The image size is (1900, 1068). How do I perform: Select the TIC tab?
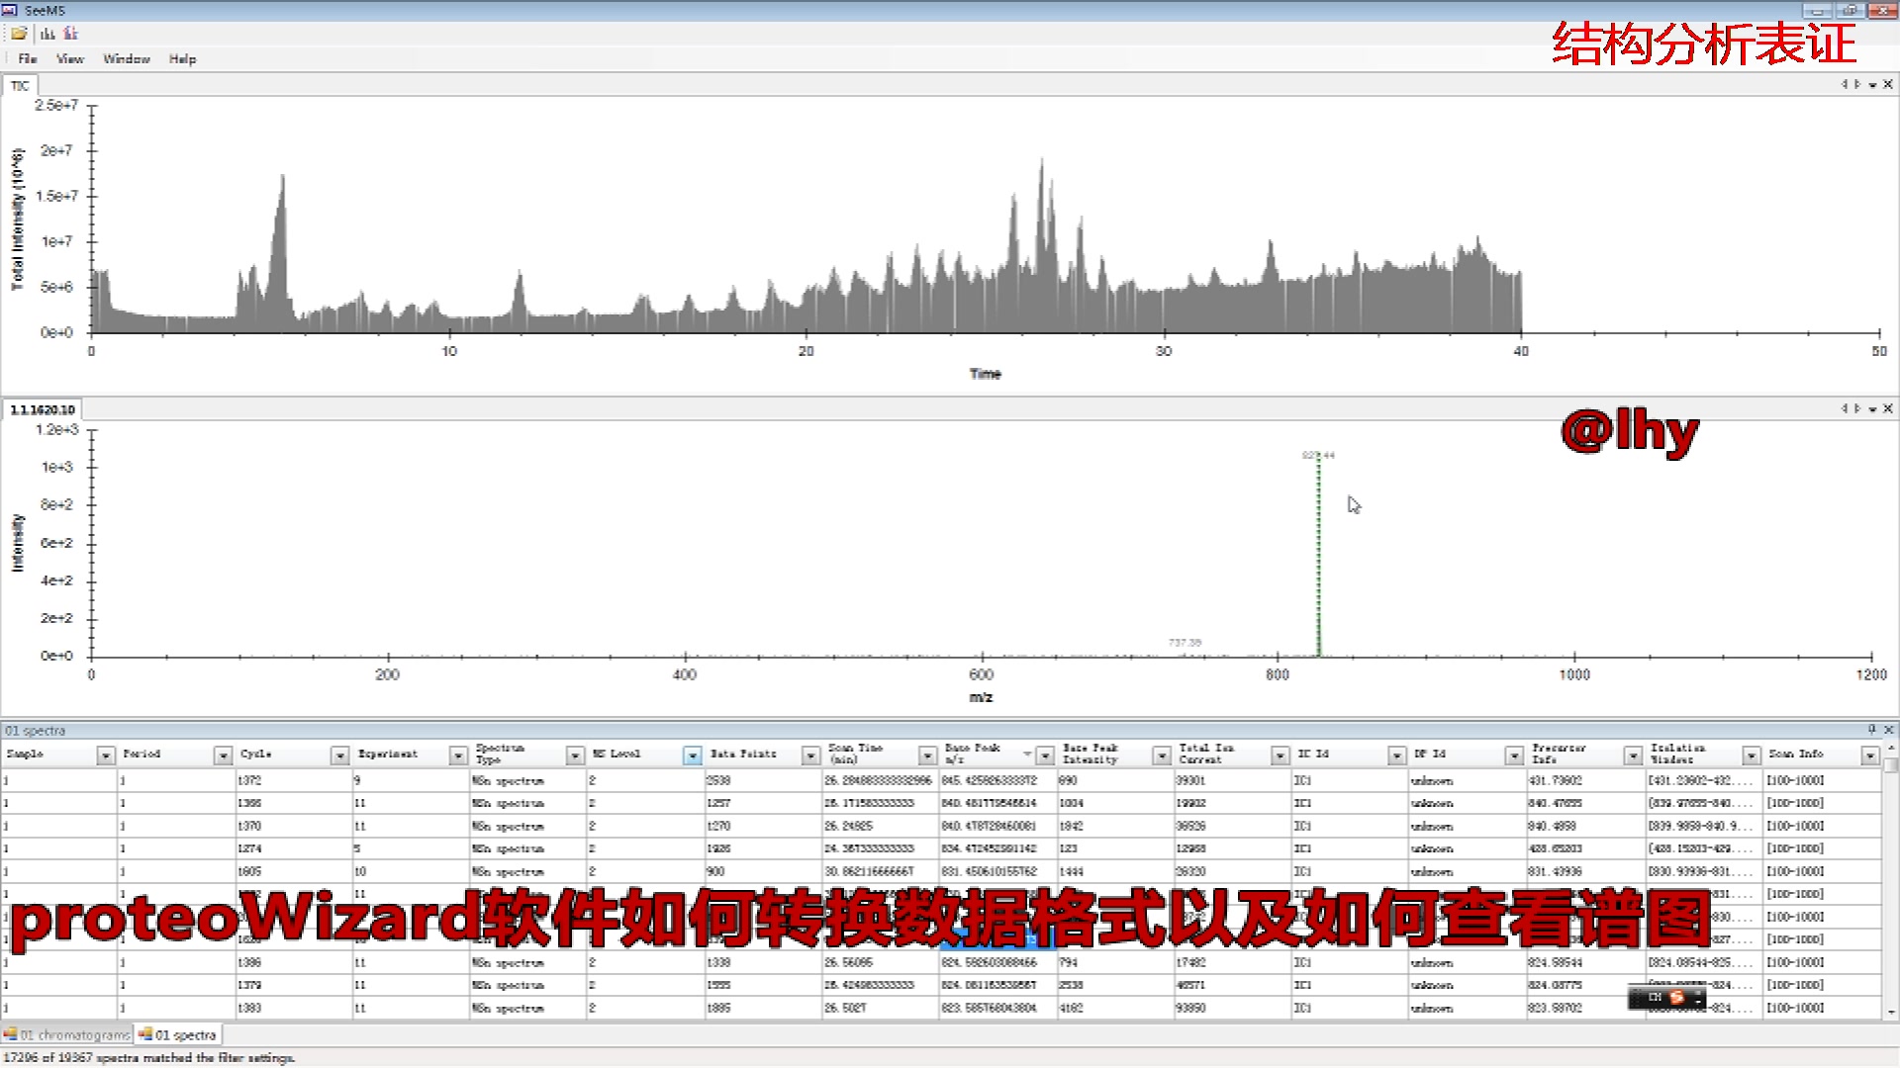point(20,86)
